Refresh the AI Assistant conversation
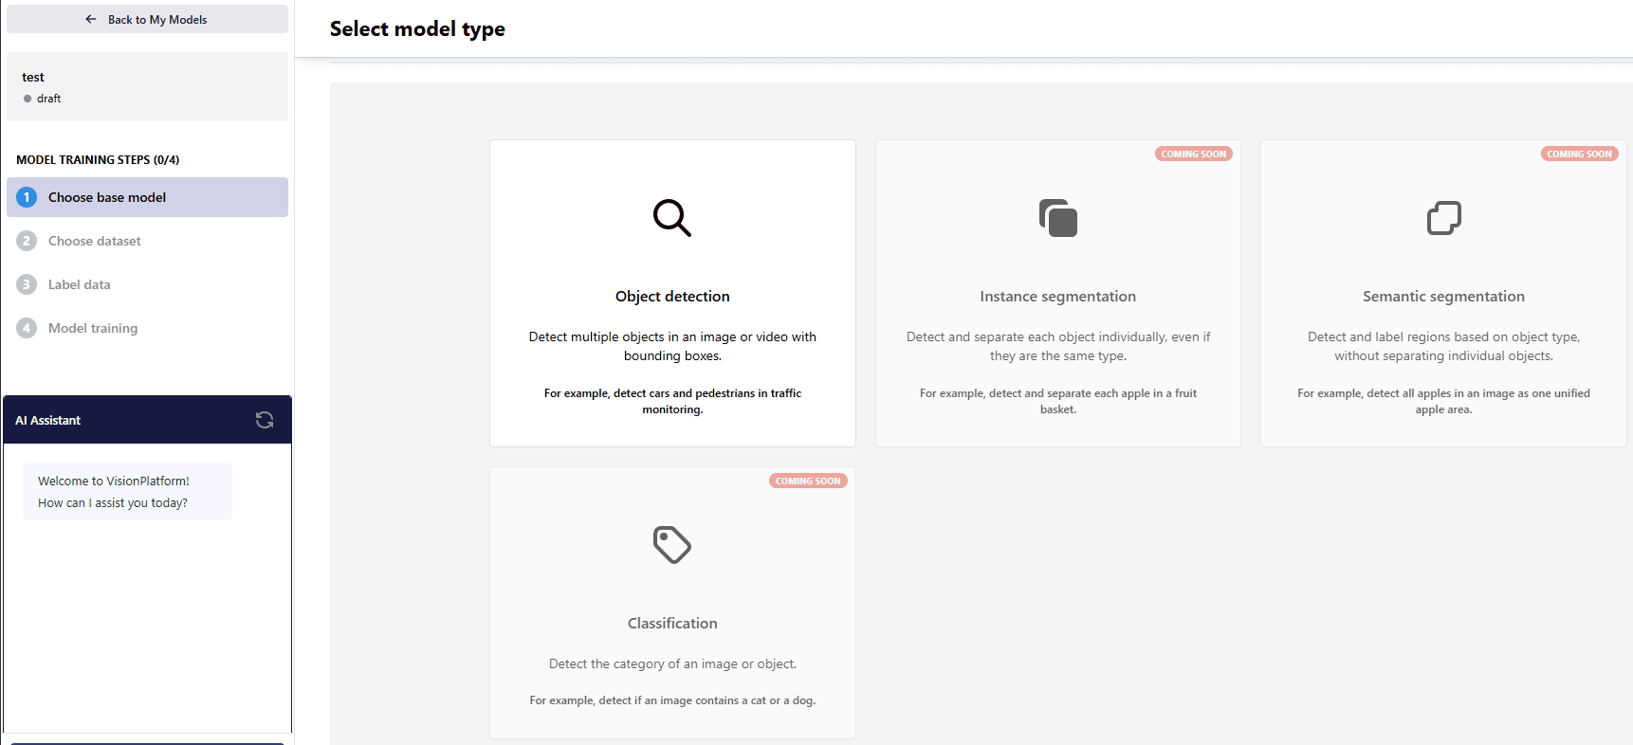This screenshot has height=745, width=1633. [x=265, y=420]
